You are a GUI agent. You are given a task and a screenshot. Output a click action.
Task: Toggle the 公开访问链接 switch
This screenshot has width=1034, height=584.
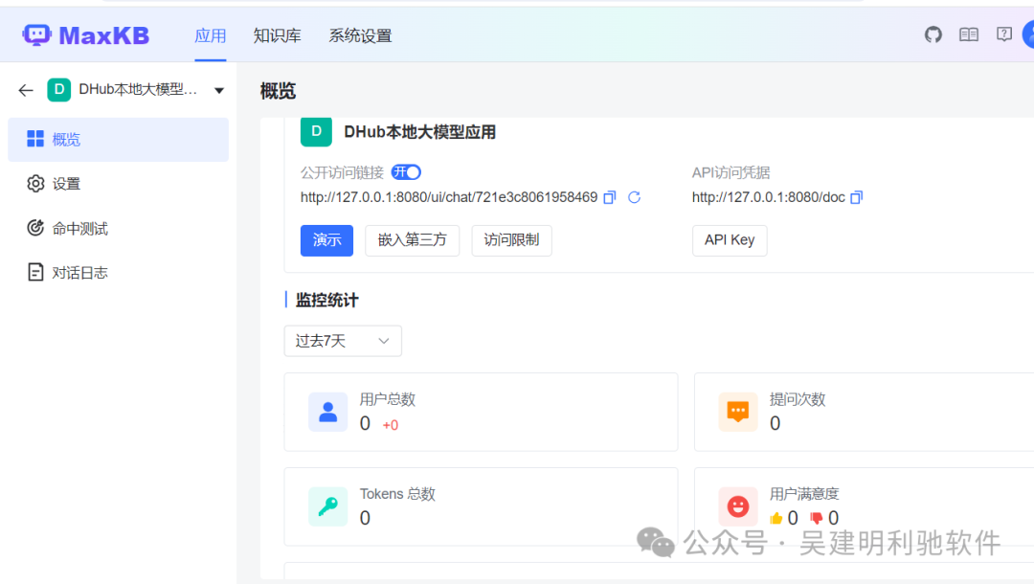coord(406,172)
